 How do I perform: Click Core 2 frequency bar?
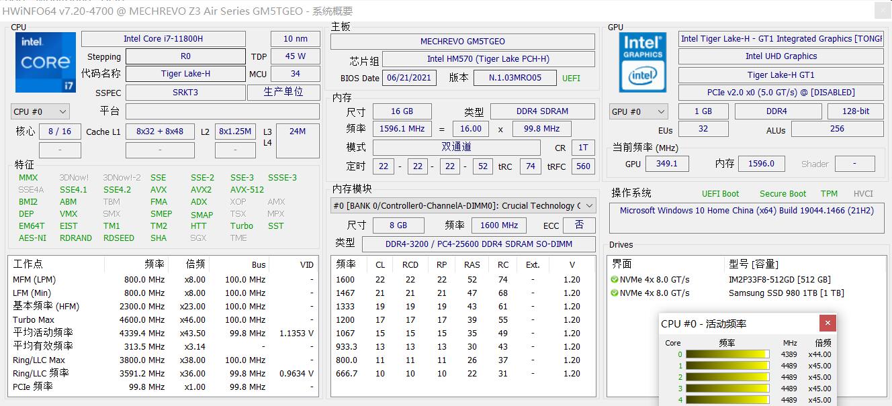[x=727, y=377]
